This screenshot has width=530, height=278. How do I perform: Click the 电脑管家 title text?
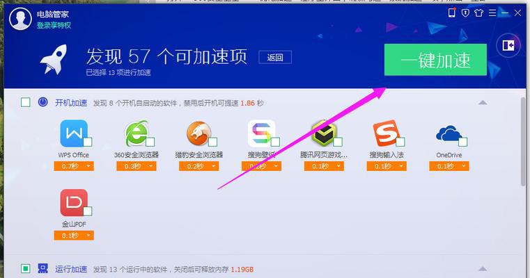(x=53, y=14)
